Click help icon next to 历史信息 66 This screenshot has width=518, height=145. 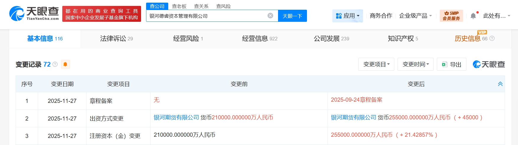click(x=492, y=39)
